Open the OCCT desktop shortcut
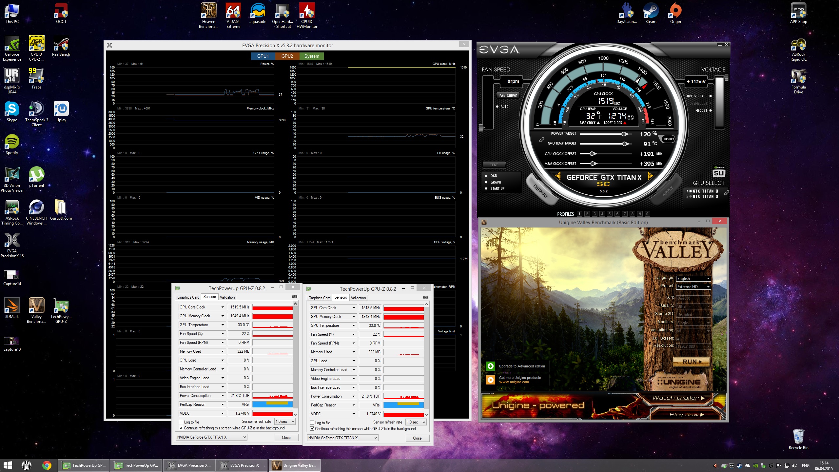This screenshot has width=839, height=472. [x=61, y=13]
